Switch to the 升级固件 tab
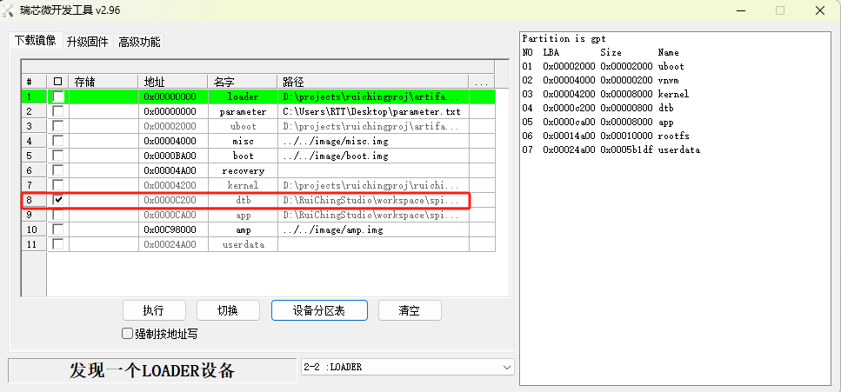 pos(87,42)
